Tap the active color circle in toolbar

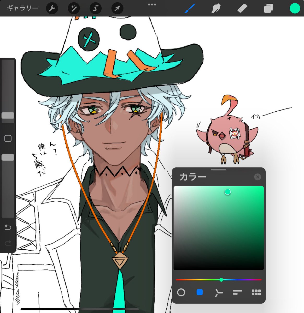click(x=295, y=8)
